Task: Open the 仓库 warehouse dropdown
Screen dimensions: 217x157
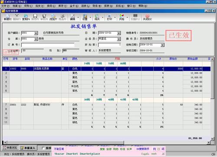Action: [36, 39]
